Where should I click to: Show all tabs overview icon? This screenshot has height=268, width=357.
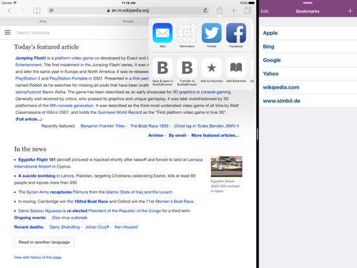click(x=248, y=10)
